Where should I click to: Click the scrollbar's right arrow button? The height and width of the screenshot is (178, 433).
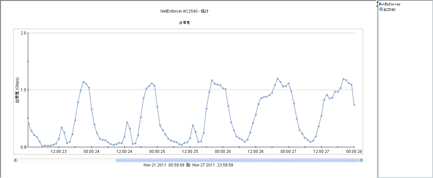[x=361, y=160]
